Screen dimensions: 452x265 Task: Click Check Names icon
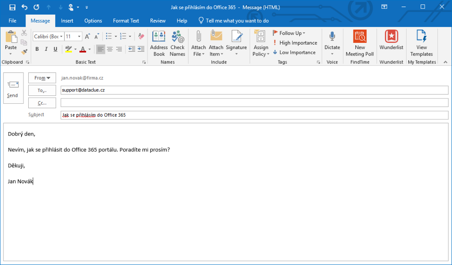point(177,43)
